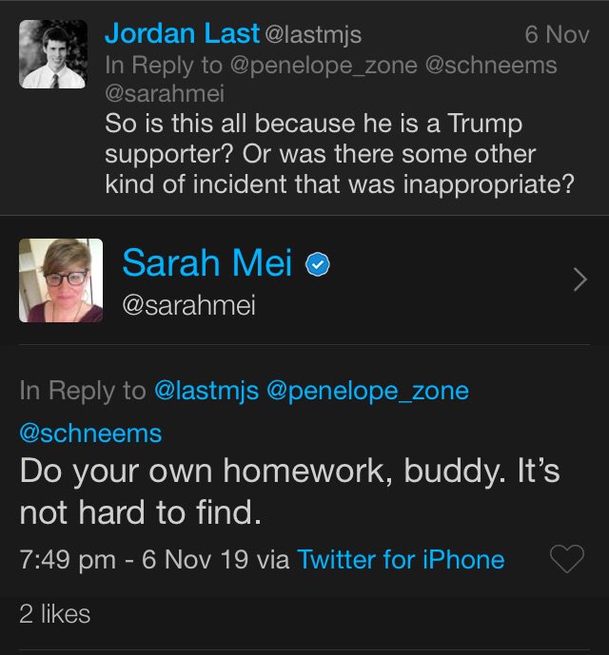Open Jordan Last's name link
The width and height of the screenshot is (609, 655).
182,33
